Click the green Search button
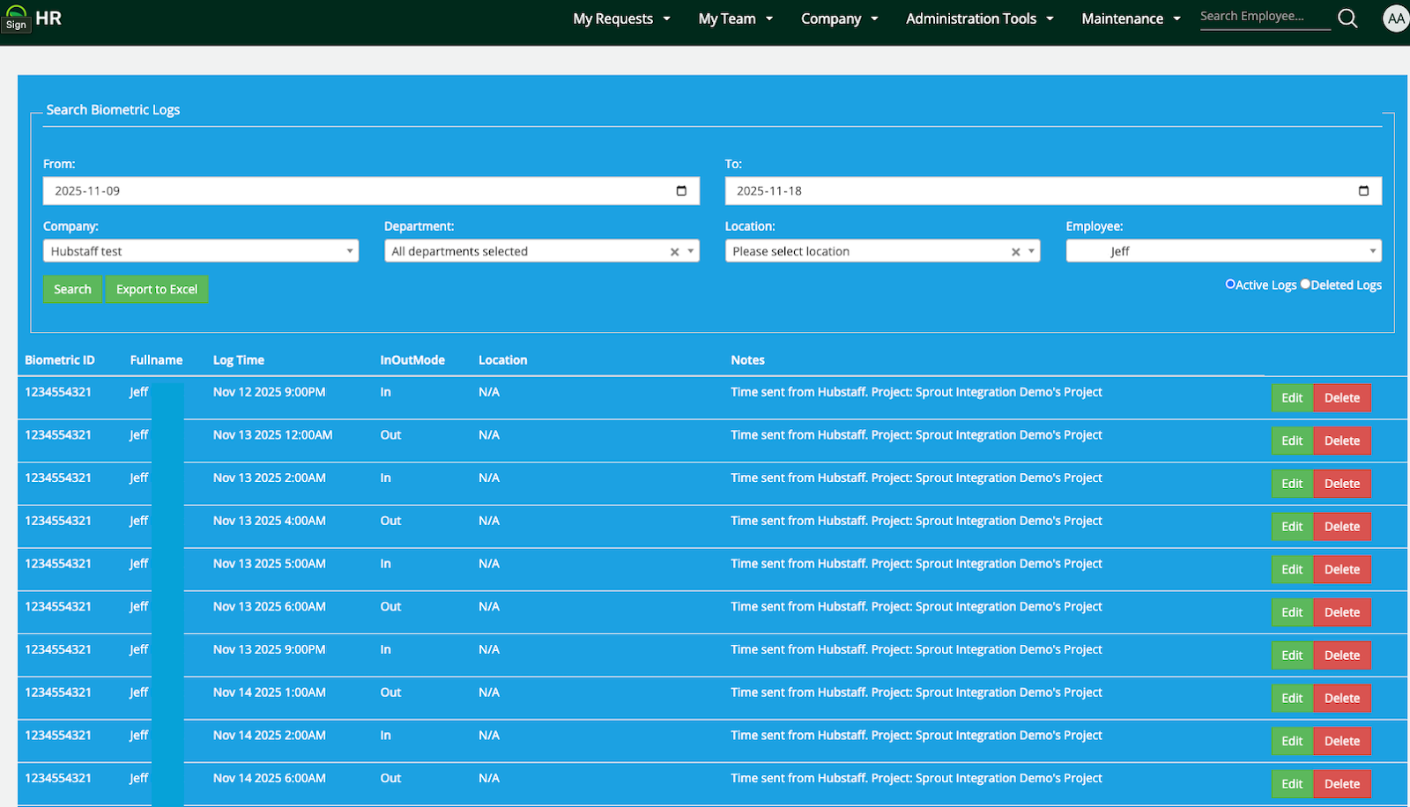This screenshot has height=807, width=1410. (x=72, y=289)
